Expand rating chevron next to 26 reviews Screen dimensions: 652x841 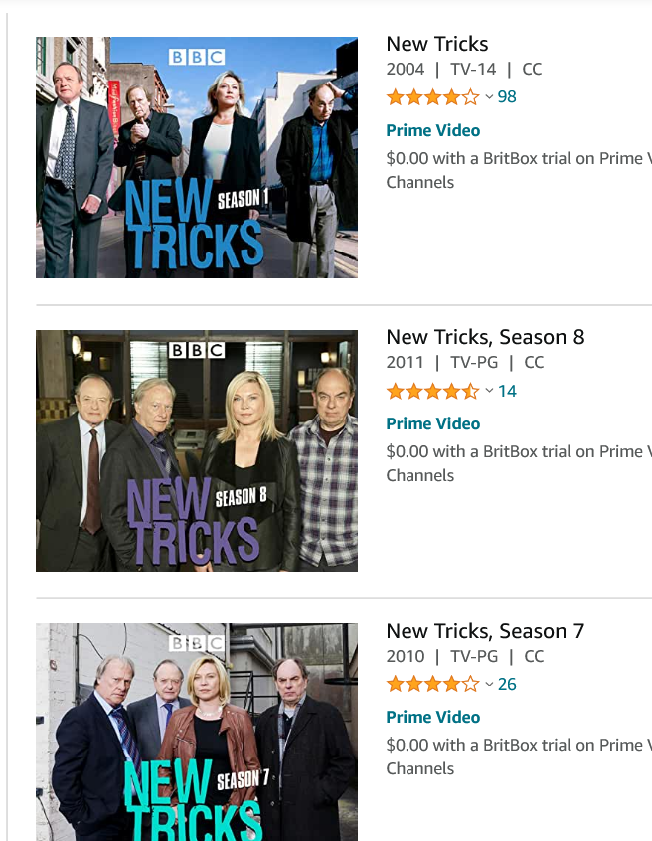[x=489, y=684]
